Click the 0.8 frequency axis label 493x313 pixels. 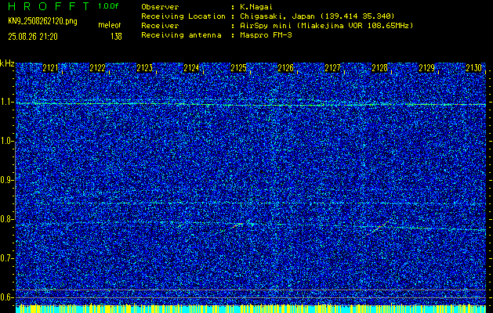(5, 219)
